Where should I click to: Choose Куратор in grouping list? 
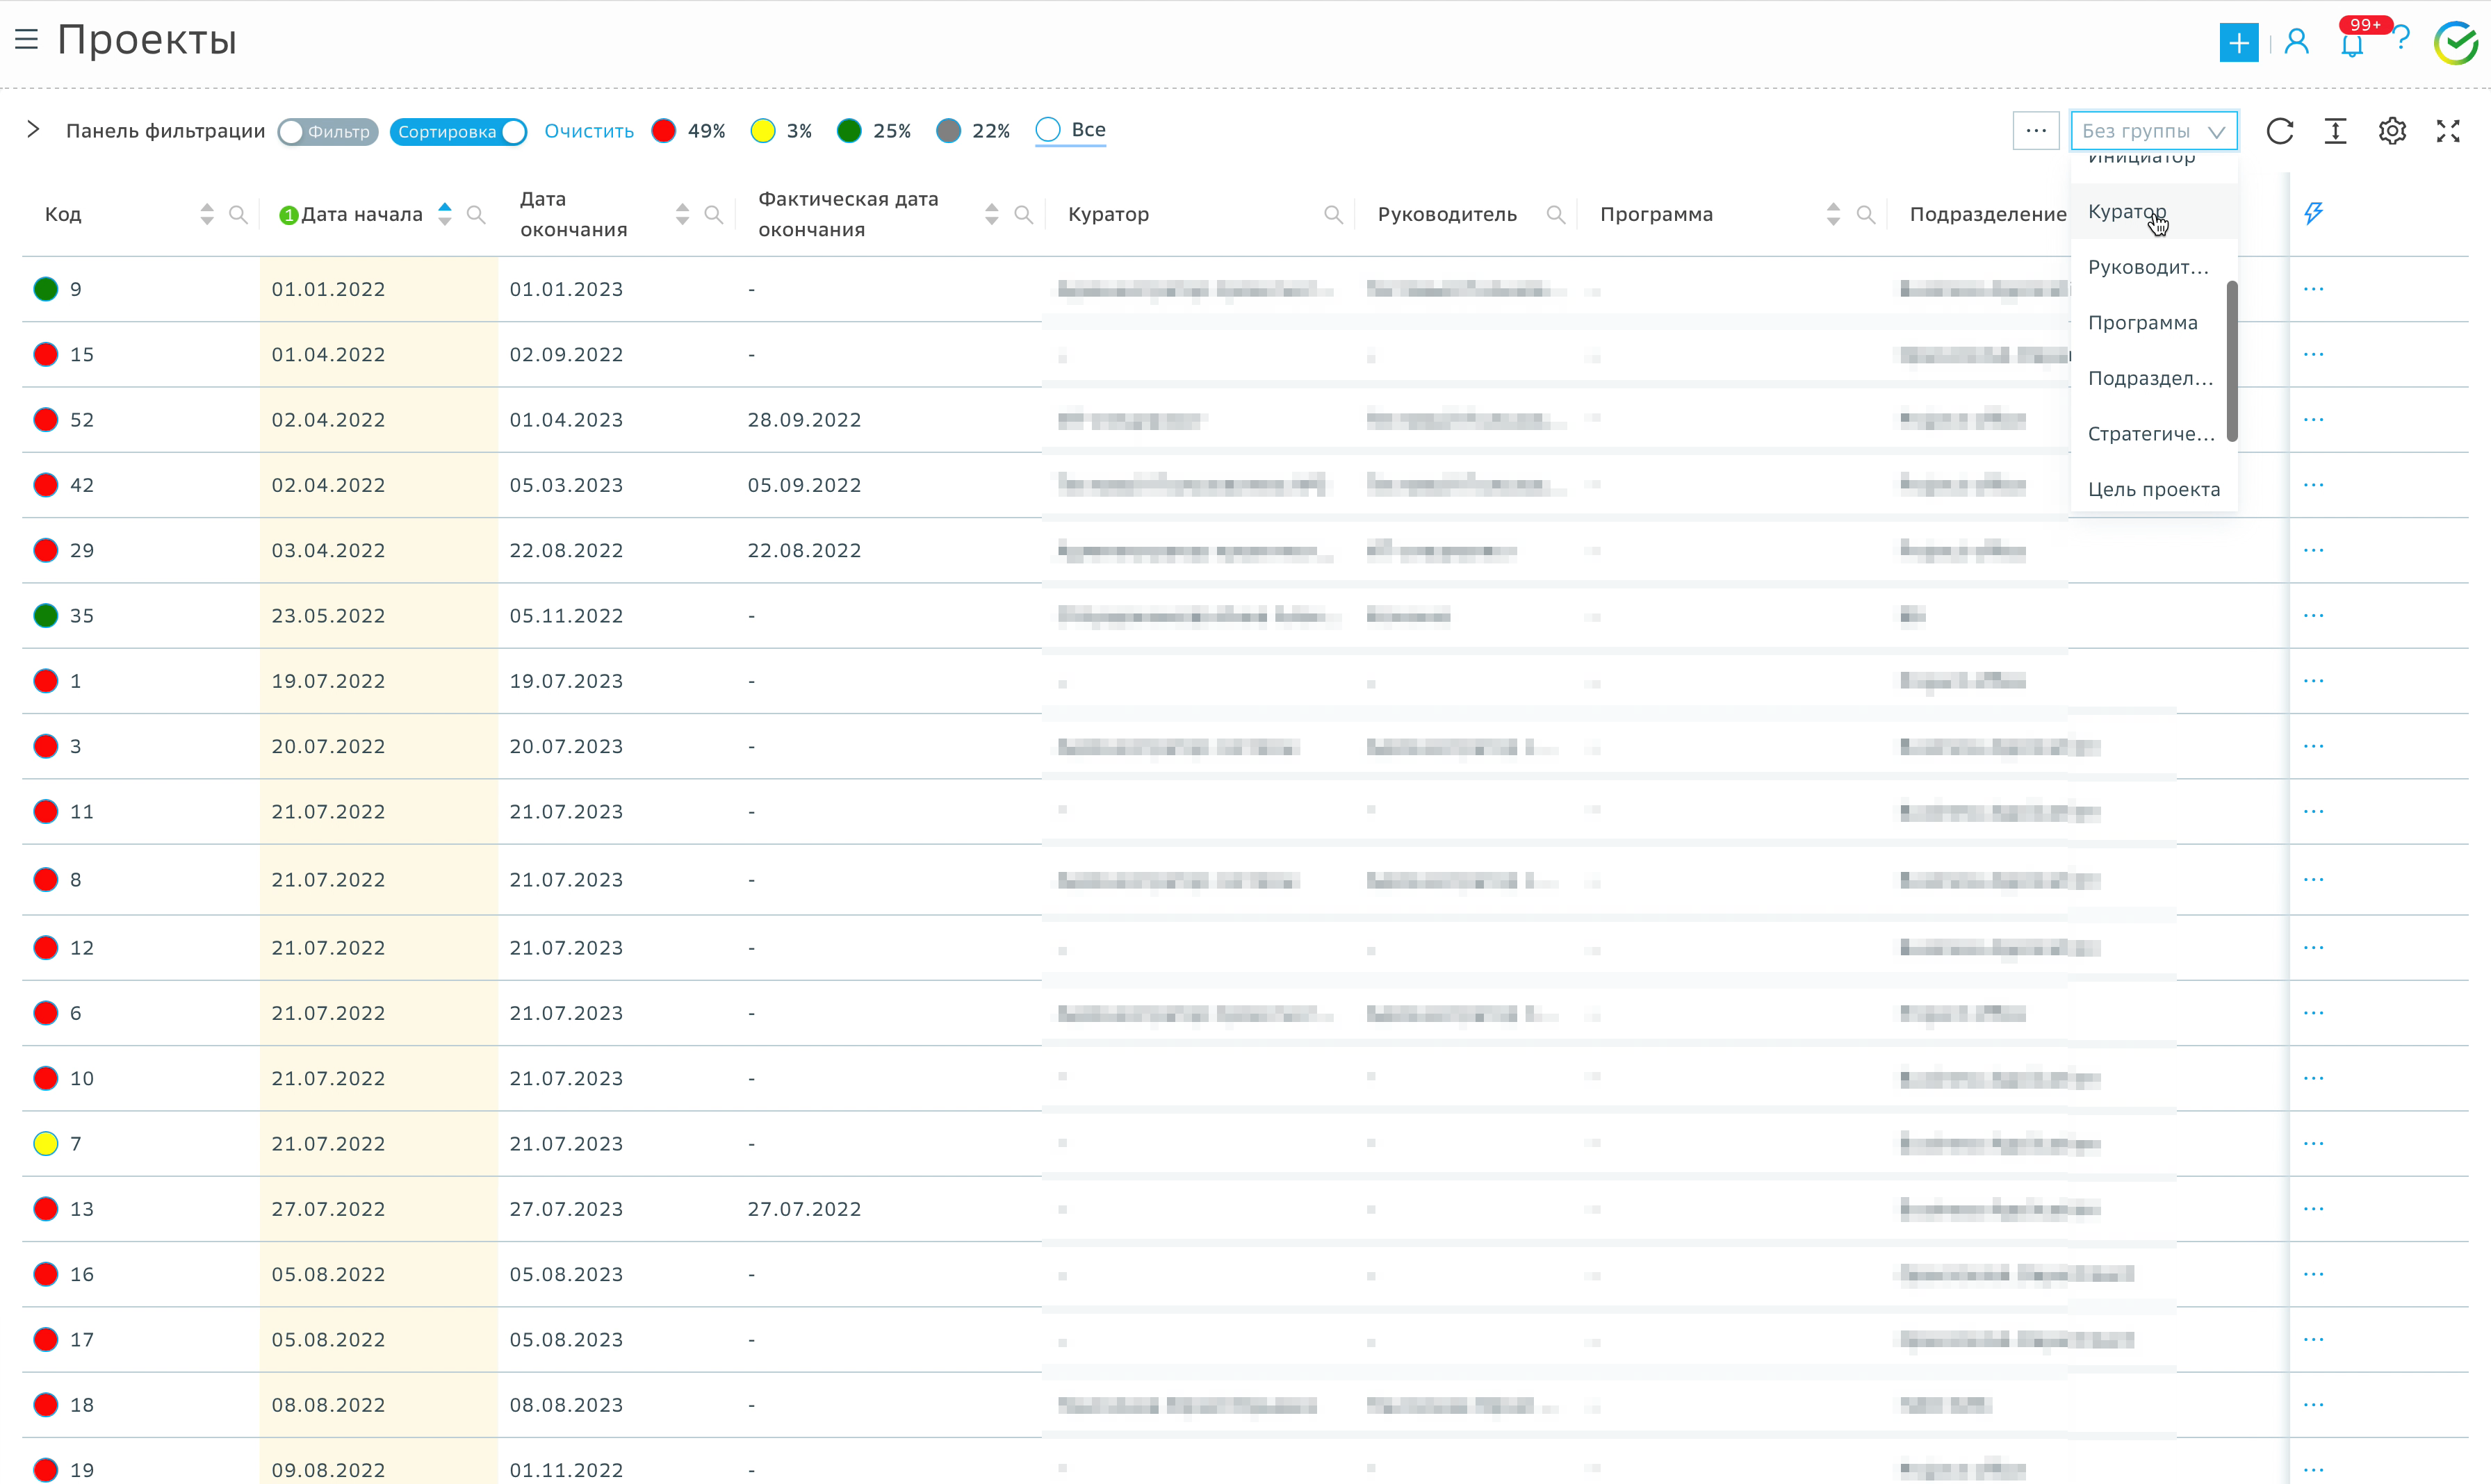click(x=2127, y=212)
